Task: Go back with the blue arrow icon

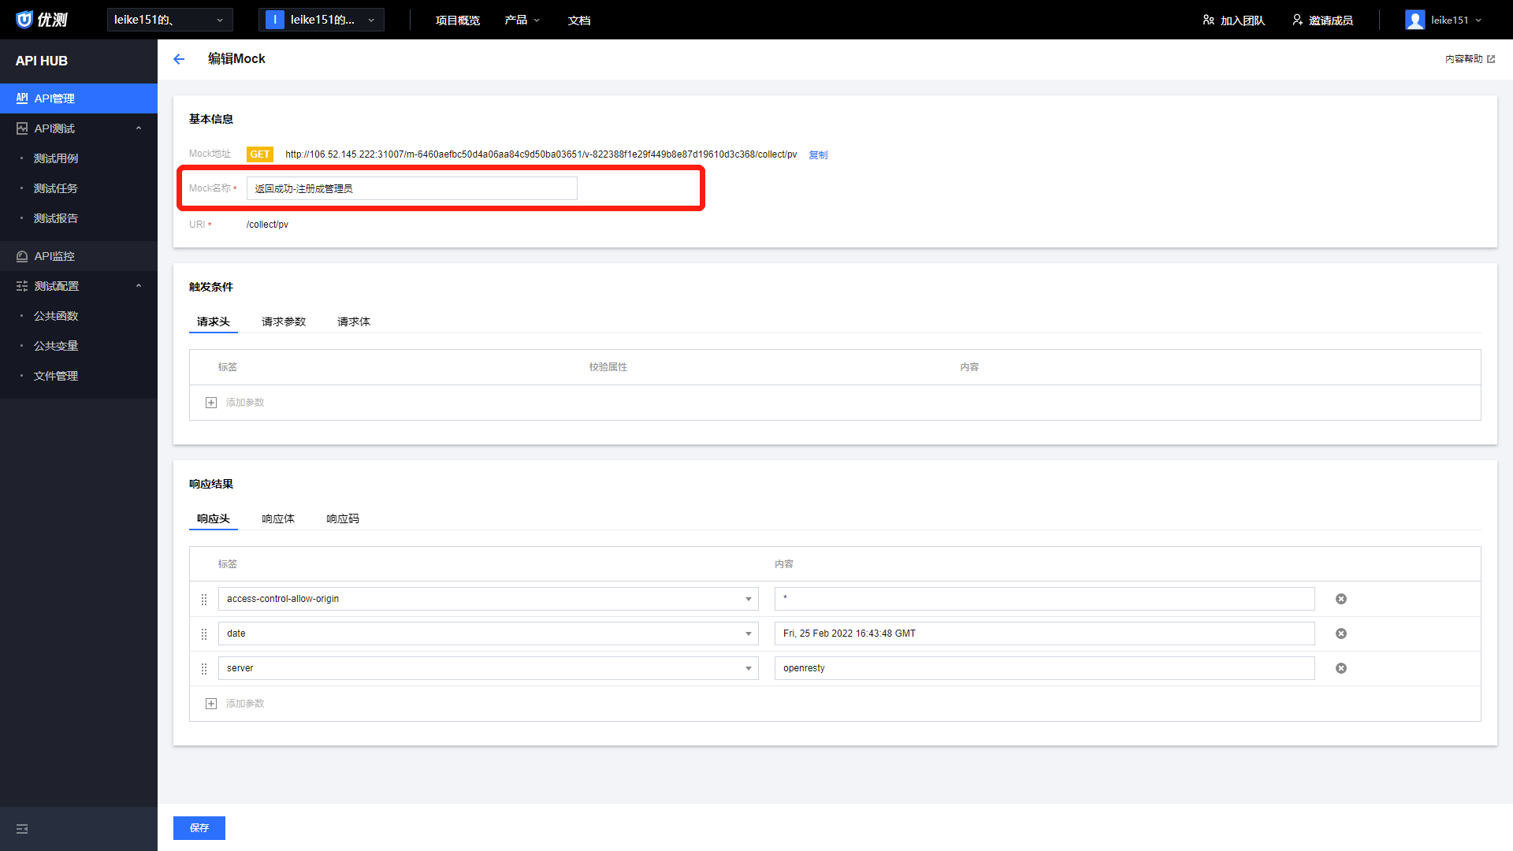Action: point(179,59)
